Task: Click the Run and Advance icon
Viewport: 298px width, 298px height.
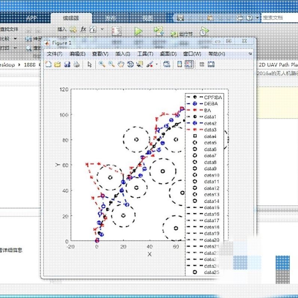Action: pos(159,31)
